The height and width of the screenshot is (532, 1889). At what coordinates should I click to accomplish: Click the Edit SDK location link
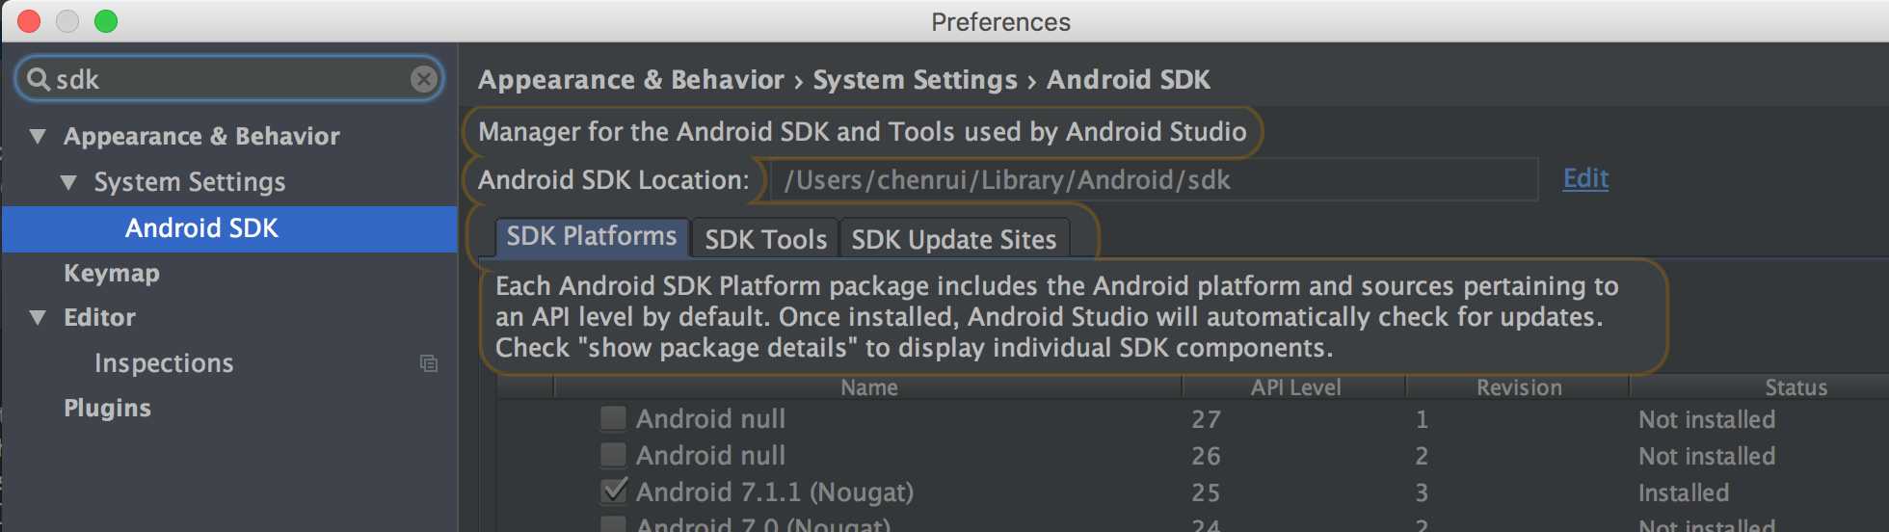(x=1585, y=178)
